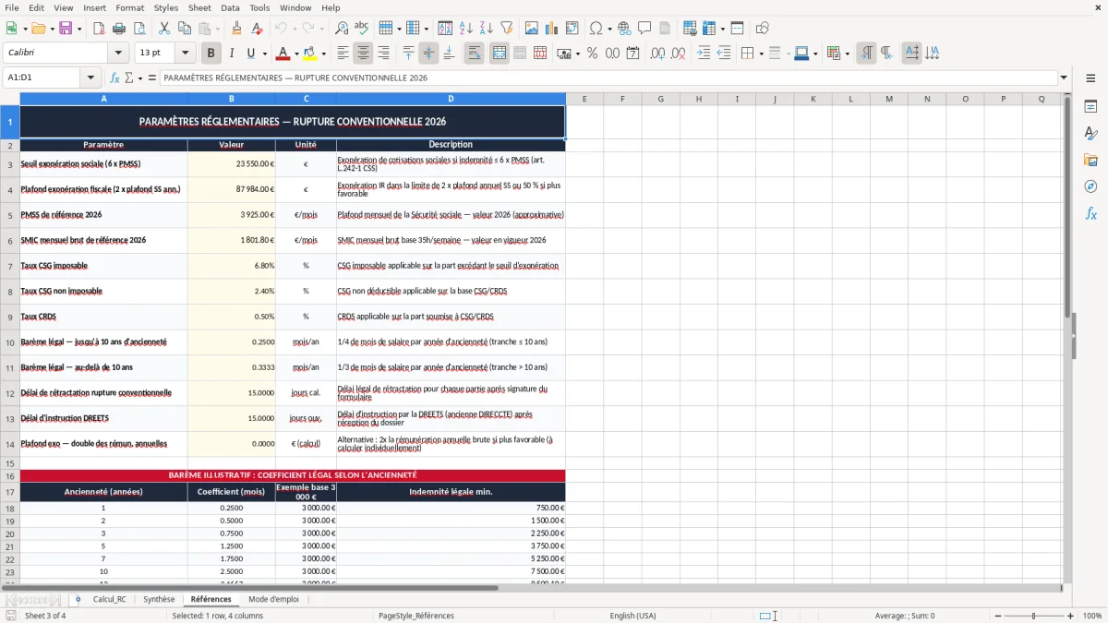The height and width of the screenshot is (623, 1108).
Task: Open the background color dropdown arrow
Action: (323, 54)
